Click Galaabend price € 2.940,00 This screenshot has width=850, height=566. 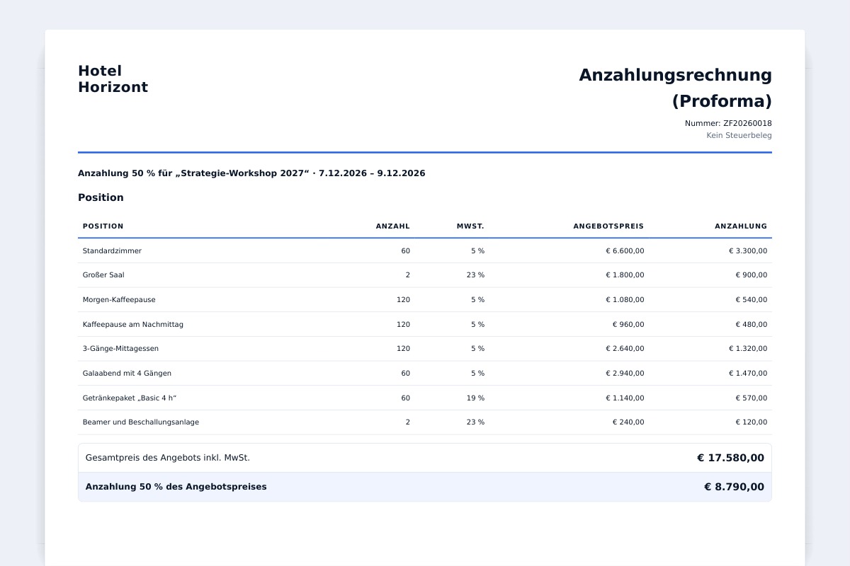point(625,373)
